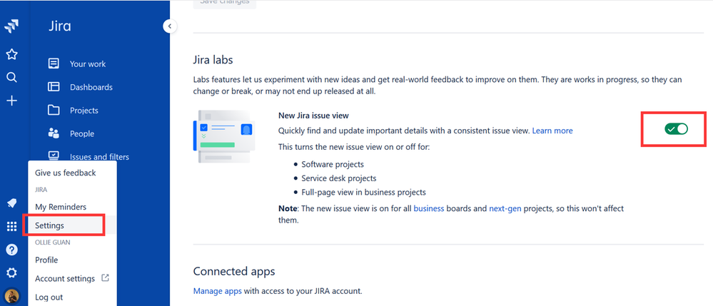713x306 pixels.
Task: Open Profile from the menu
Action: [x=46, y=260]
